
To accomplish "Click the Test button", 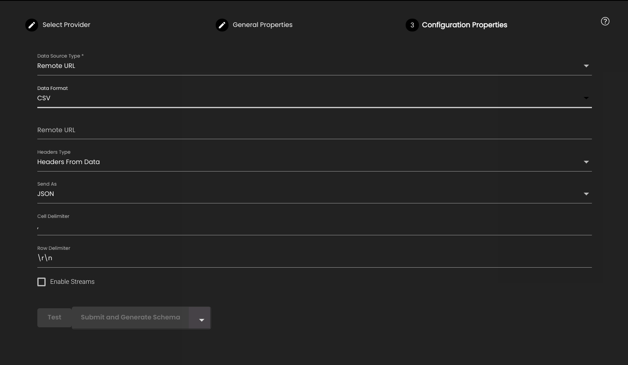I will (54, 317).
